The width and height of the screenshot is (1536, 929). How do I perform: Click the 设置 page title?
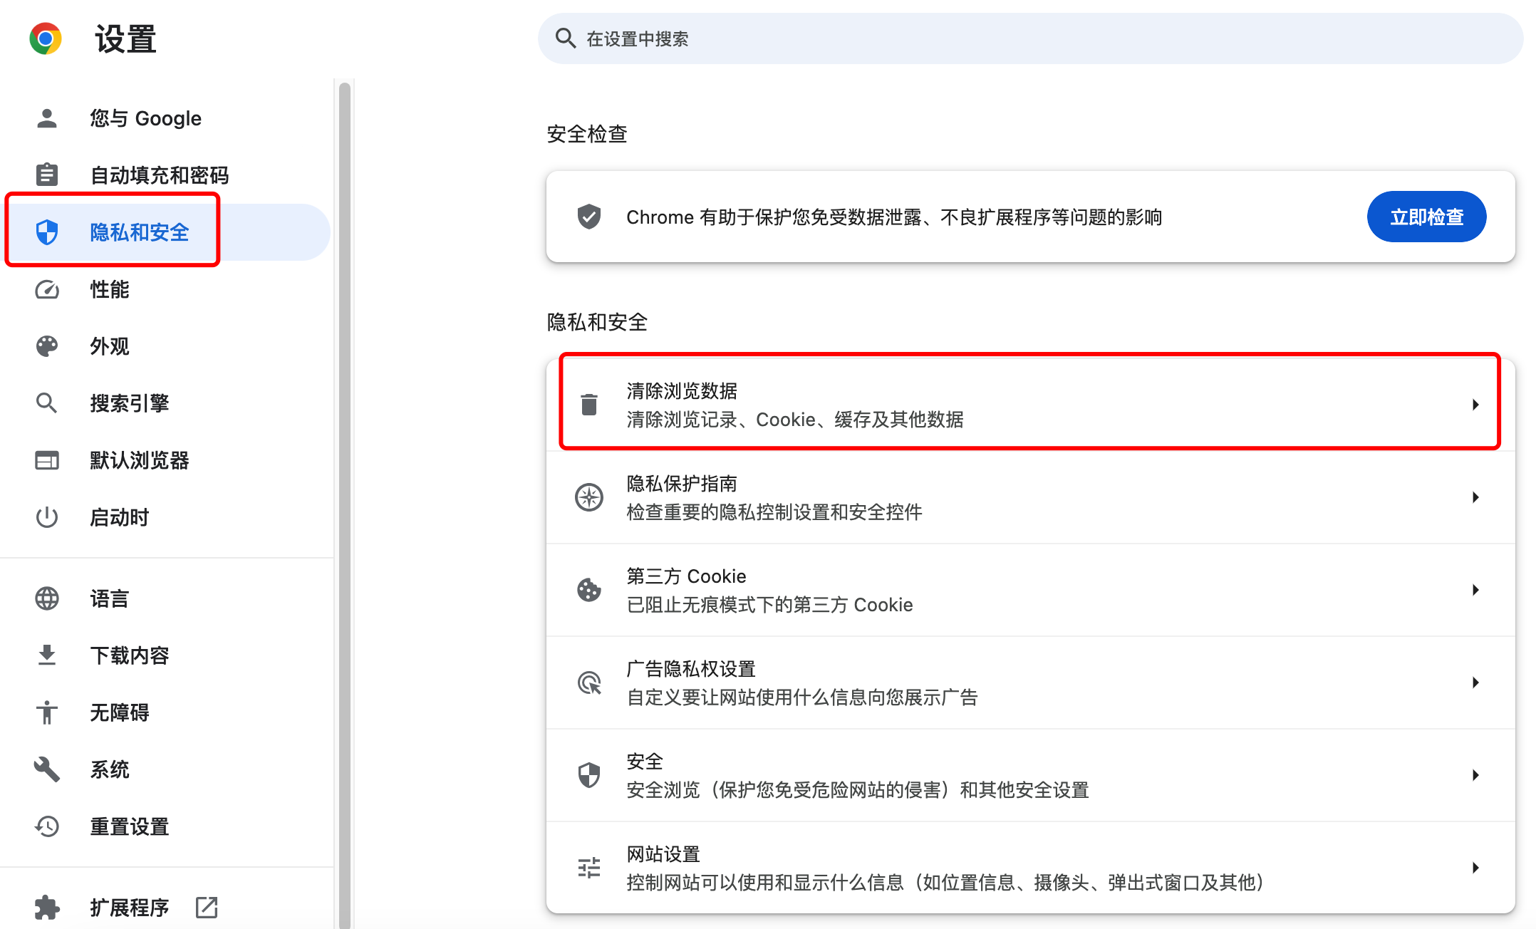click(x=125, y=38)
